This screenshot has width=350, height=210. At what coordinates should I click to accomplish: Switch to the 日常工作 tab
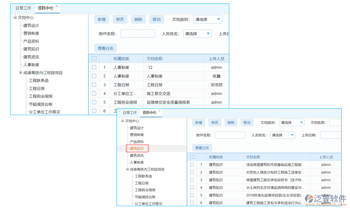point(129,113)
